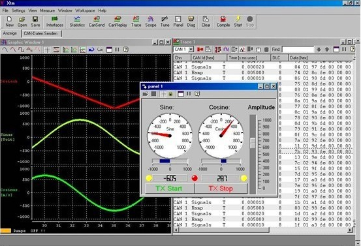Switch to CAN-Daten Senden tab
Image resolution: width=361 pixels, height=246 pixels.
[x=40, y=33]
